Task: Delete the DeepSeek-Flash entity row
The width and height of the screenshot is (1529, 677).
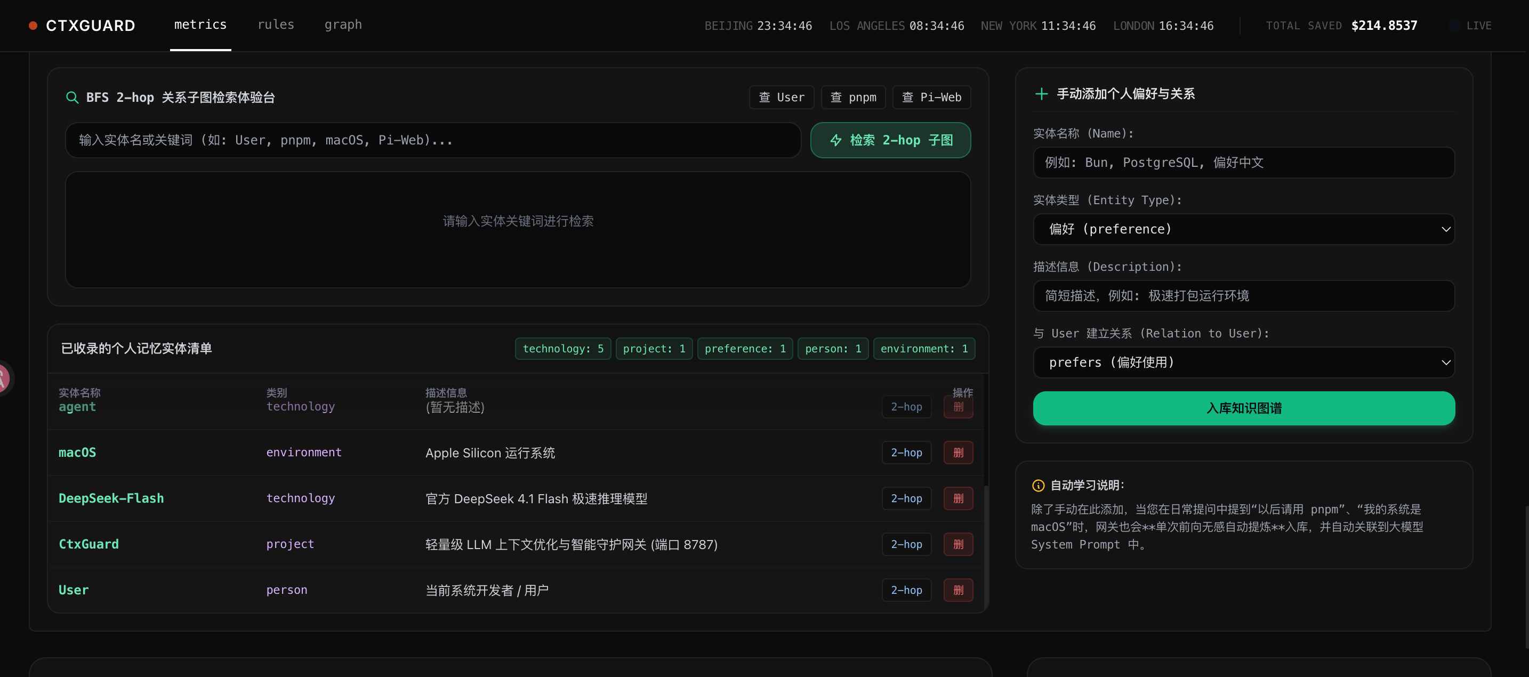Action: tap(958, 498)
